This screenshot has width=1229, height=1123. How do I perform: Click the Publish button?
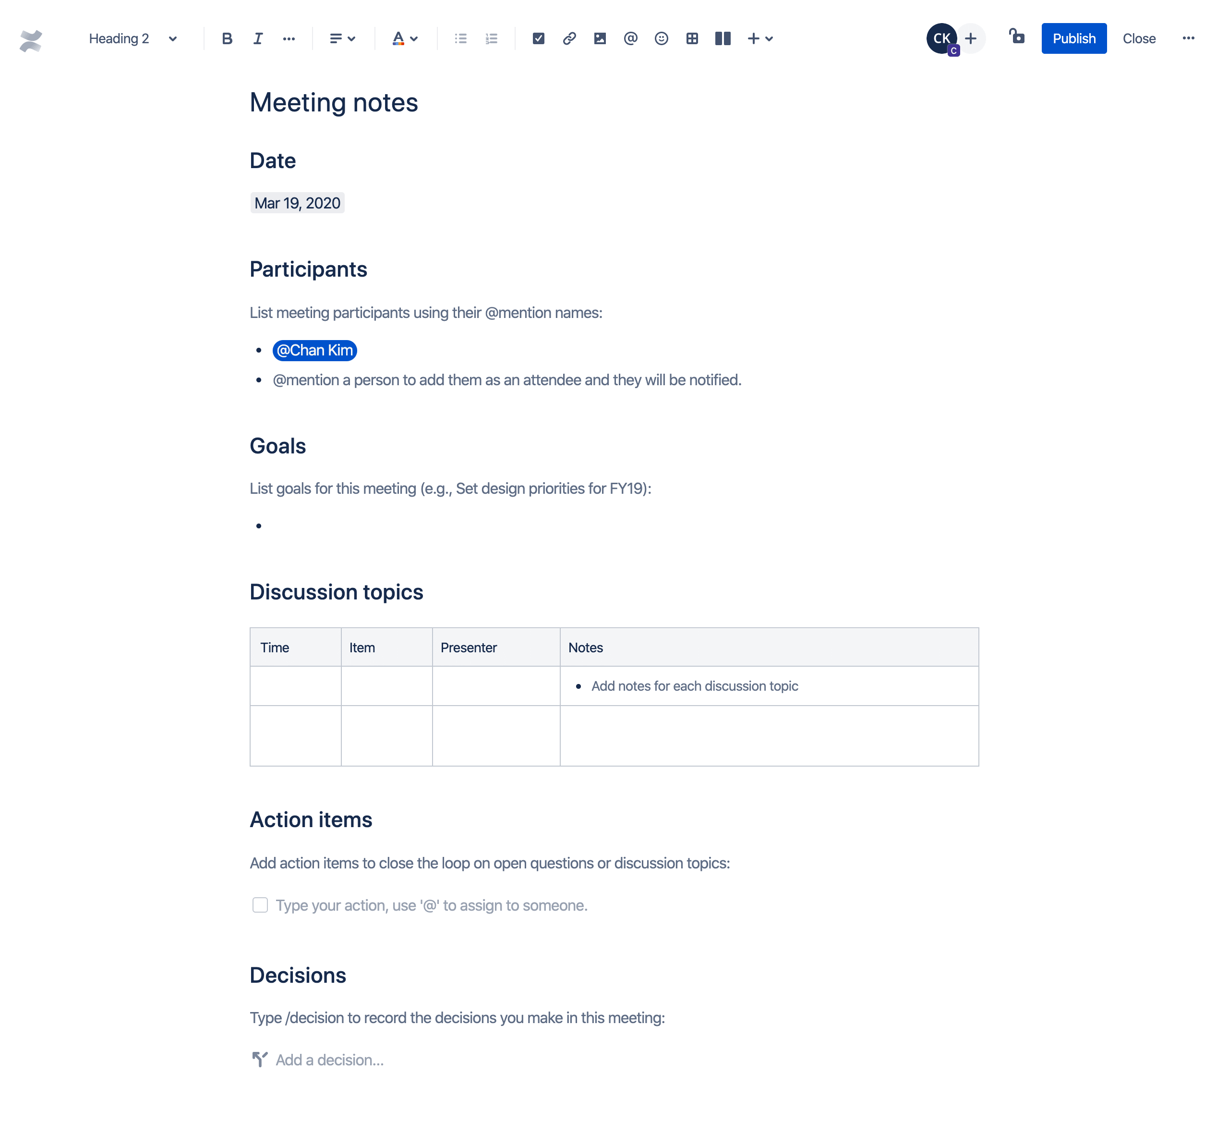click(x=1072, y=38)
